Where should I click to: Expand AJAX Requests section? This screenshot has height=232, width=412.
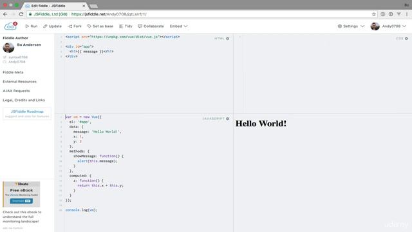(16, 91)
